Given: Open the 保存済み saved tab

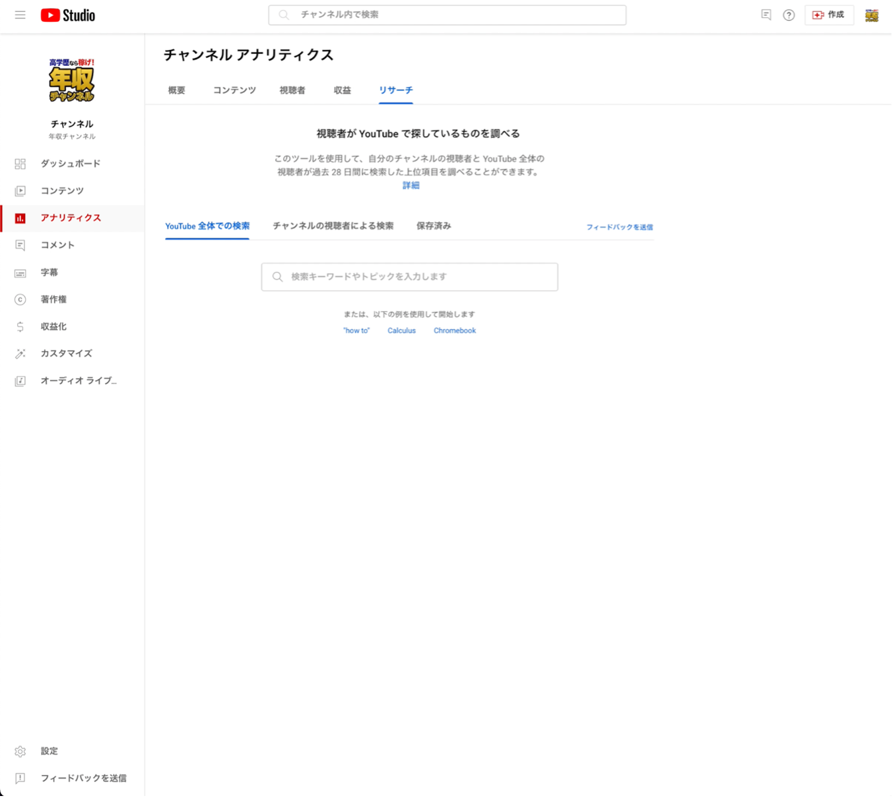Looking at the screenshot, I should click(x=434, y=226).
